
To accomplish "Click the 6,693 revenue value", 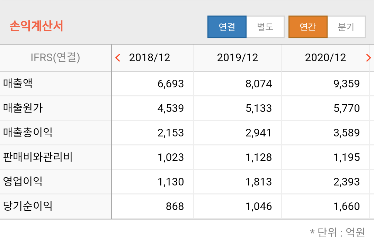I will pos(170,84).
